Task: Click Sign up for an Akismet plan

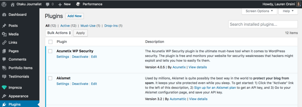Action: coord(215,88)
